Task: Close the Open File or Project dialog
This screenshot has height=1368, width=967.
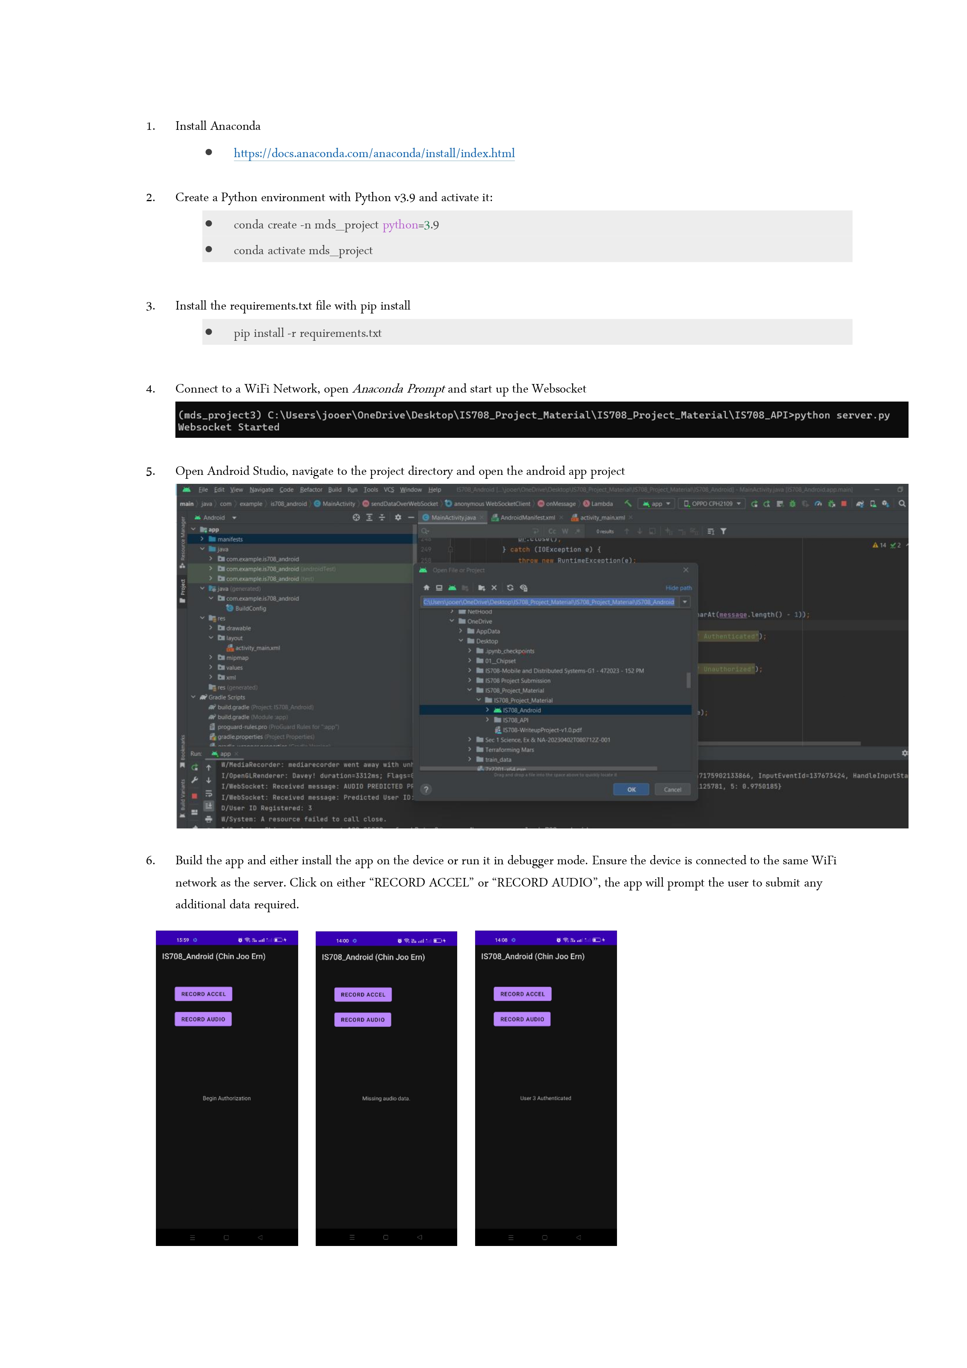Action: coord(686,570)
